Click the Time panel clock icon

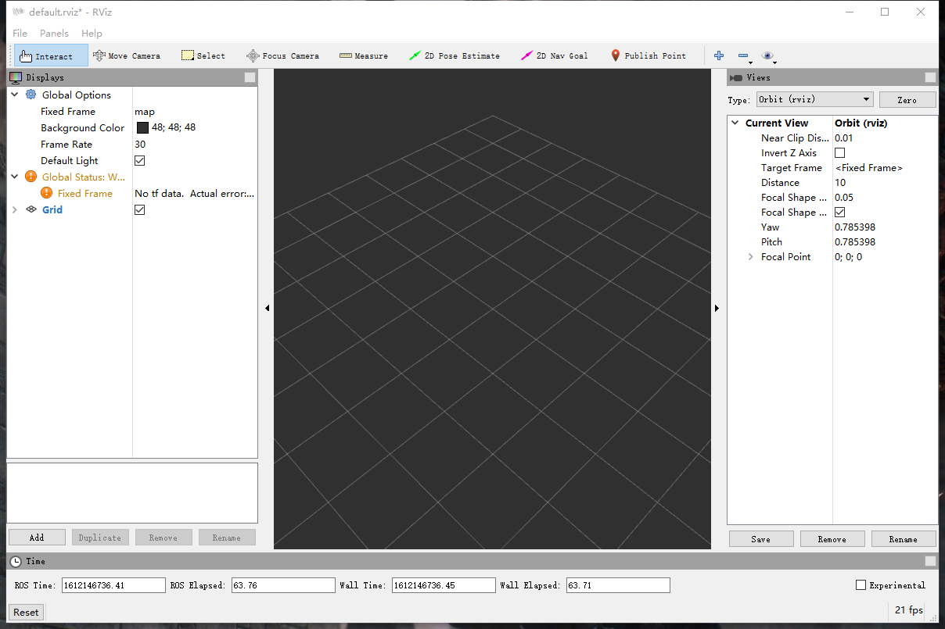pos(16,561)
